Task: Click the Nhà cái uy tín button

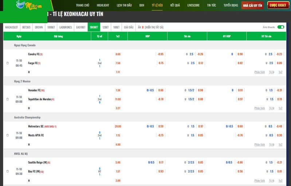Action: (253, 5)
